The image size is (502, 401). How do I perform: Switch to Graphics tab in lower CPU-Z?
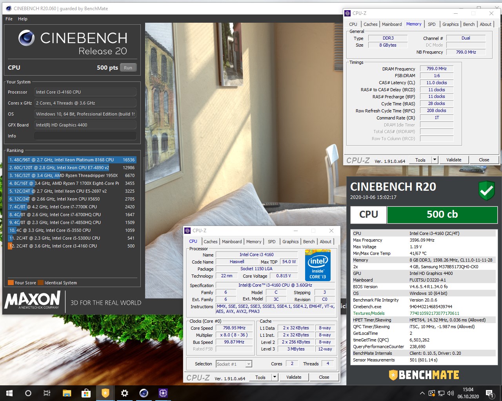pyautogui.click(x=291, y=242)
